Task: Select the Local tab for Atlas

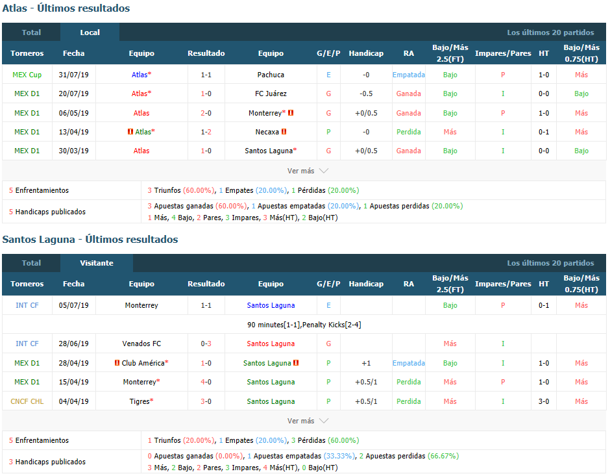Action: [x=90, y=32]
